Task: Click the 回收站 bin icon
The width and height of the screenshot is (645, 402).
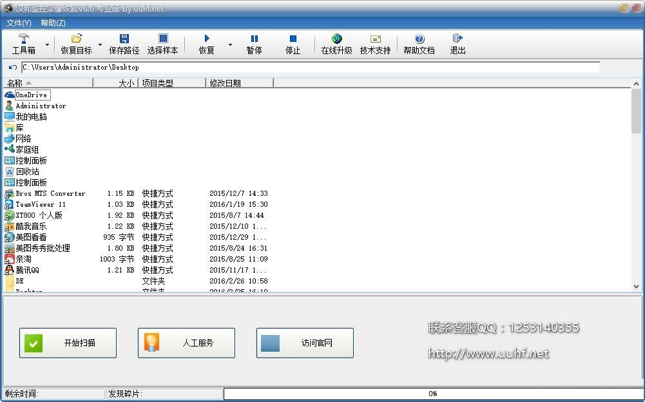Action: [10, 171]
